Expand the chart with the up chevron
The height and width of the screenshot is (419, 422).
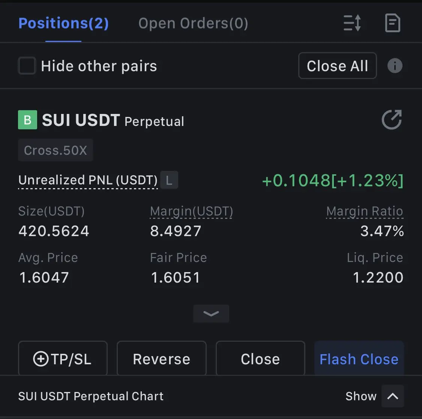pos(393,396)
